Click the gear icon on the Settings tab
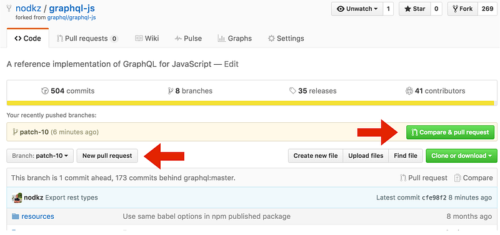The height and width of the screenshot is (235, 500). 271,39
